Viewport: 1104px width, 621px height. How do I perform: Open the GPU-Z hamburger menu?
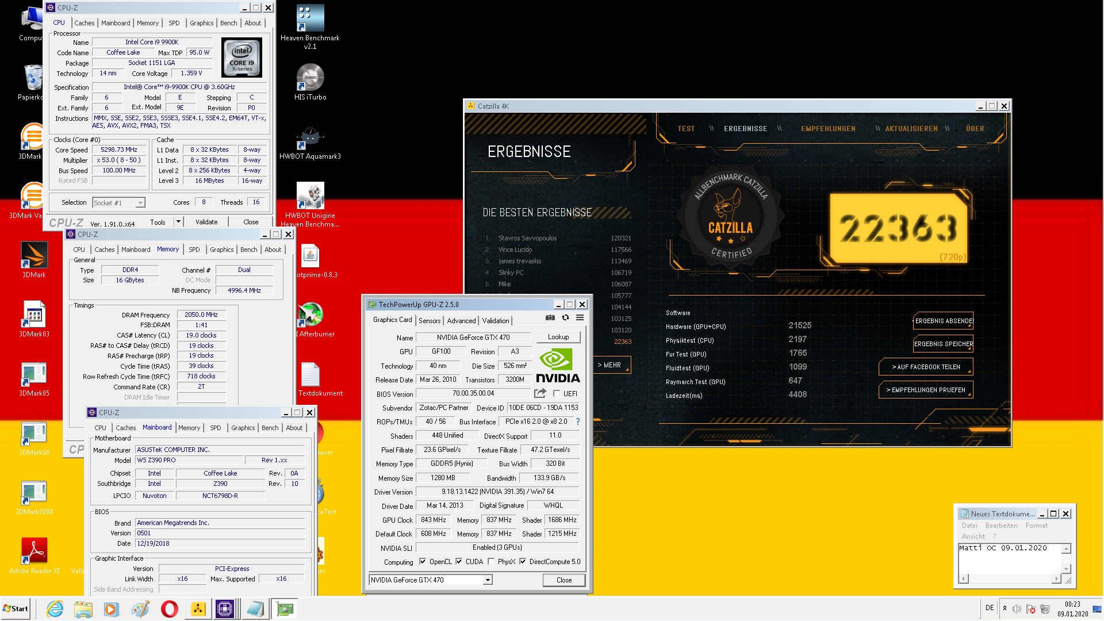point(580,317)
